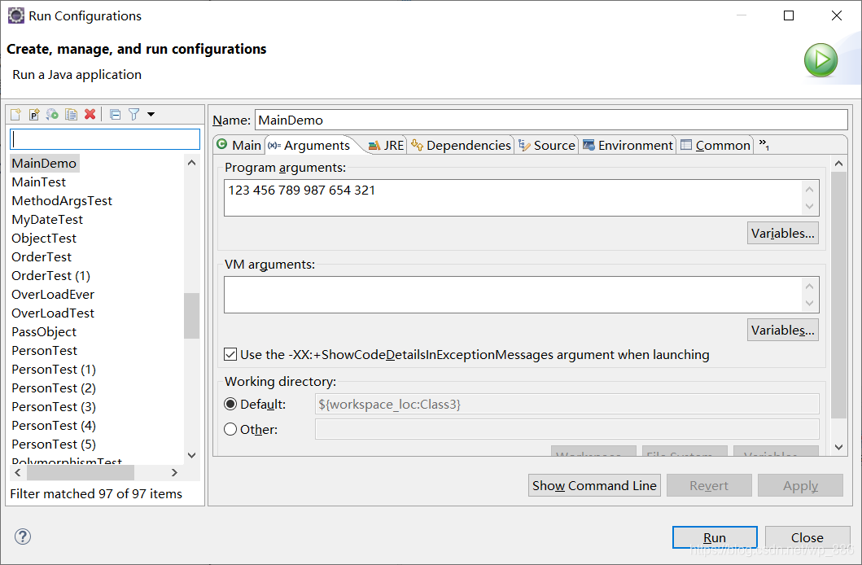Maximize the Run Configurations window
Image resolution: width=862 pixels, height=565 pixels.
(x=788, y=15)
